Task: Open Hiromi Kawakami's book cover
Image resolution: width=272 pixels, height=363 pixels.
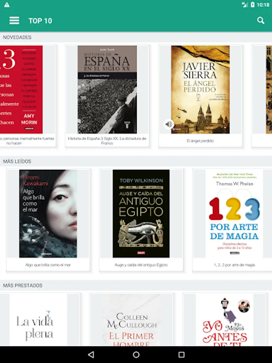Action: point(48,213)
